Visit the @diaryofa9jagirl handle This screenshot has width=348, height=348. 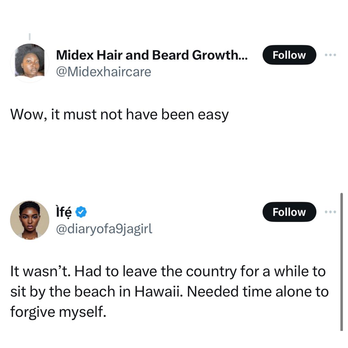(104, 228)
